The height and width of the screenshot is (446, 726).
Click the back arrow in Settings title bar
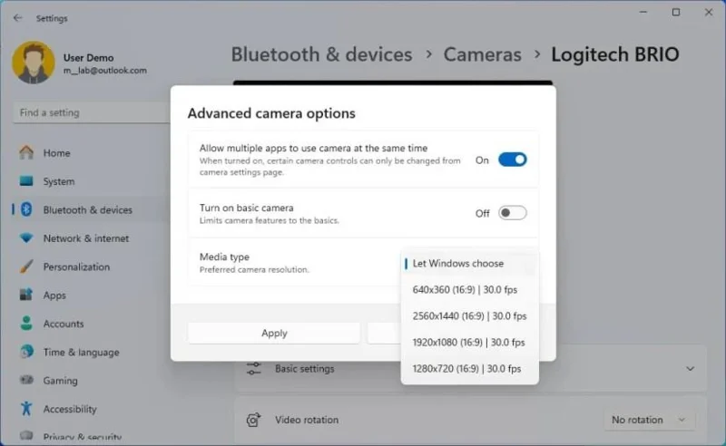tap(17, 18)
